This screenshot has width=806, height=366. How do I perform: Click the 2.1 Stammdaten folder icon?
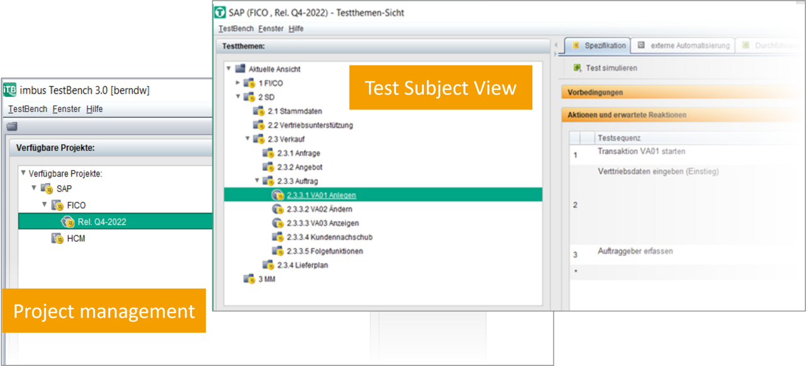coord(259,111)
